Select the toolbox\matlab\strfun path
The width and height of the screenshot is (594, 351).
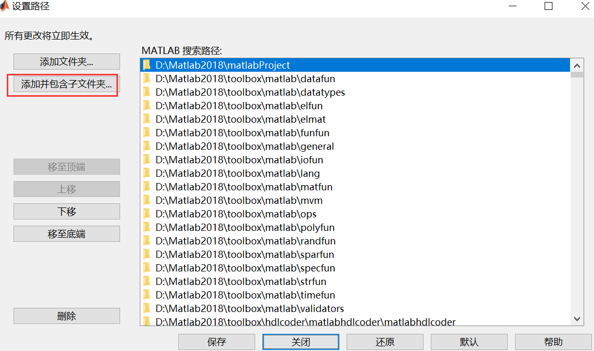pyautogui.click(x=355, y=281)
